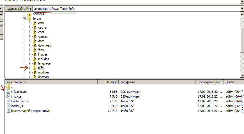Select the cache folder in tree
The width and height of the screenshot is (244, 134).
point(42,27)
